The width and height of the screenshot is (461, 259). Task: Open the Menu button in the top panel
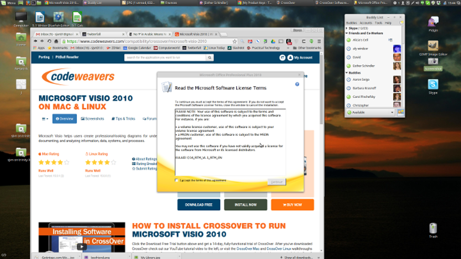8,3
